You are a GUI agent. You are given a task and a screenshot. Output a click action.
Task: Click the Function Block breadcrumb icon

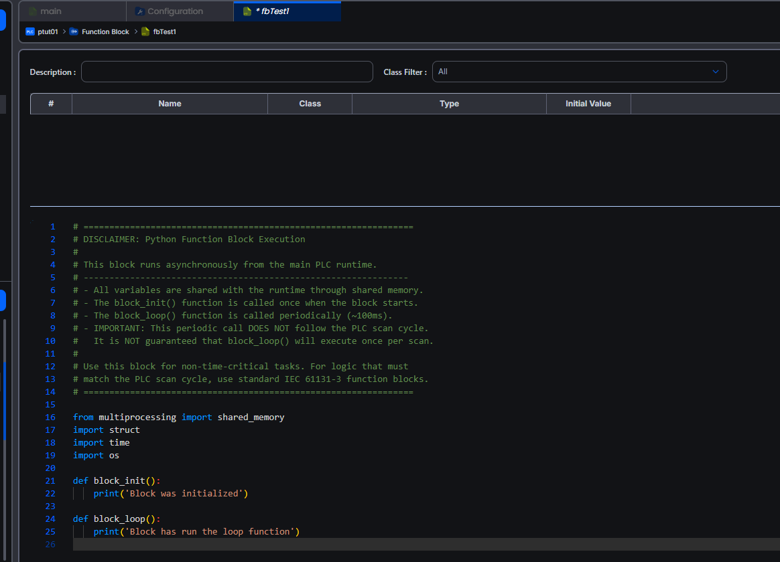pyautogui.click(x=74, y=31)
